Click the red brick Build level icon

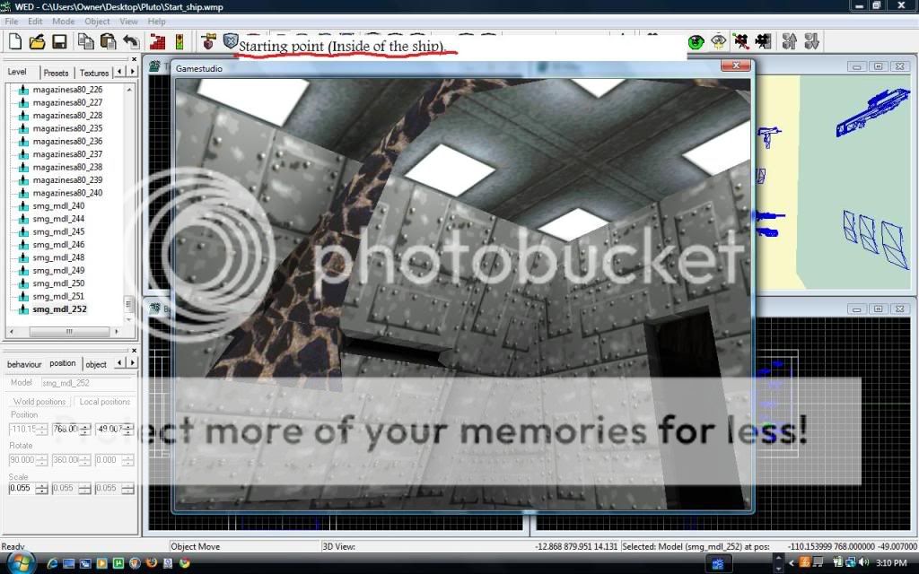tap(157, 41)
